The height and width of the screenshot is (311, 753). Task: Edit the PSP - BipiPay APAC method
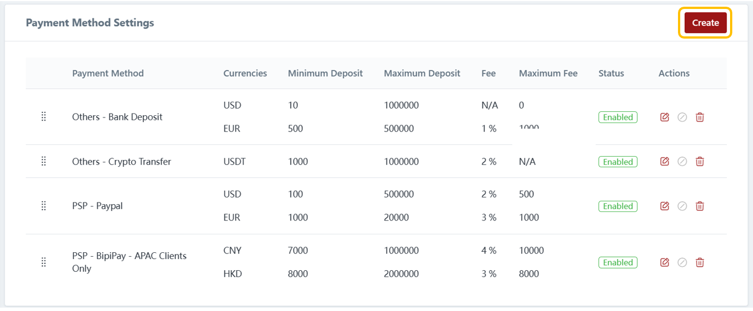pyautogui.click(x=665, y=262)
